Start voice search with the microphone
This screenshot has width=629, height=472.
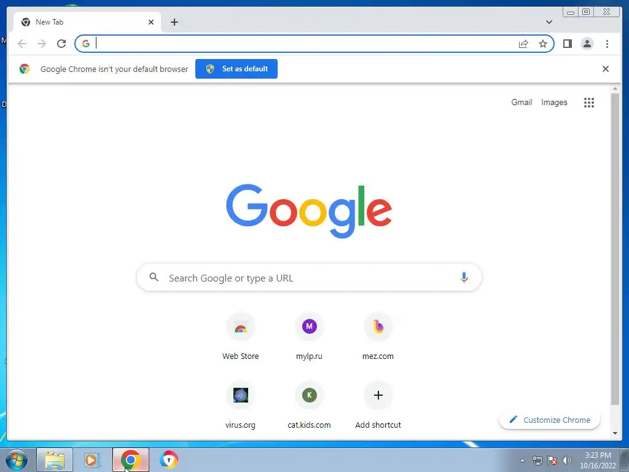click(x=464, y=277)
